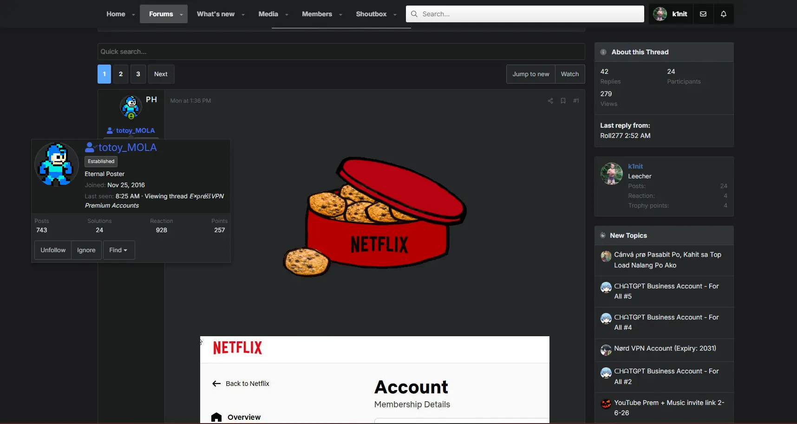Expand the Shoutbox menu arrow
The image size is (797, 424).
pyautogui.click(x=395, y=14)
